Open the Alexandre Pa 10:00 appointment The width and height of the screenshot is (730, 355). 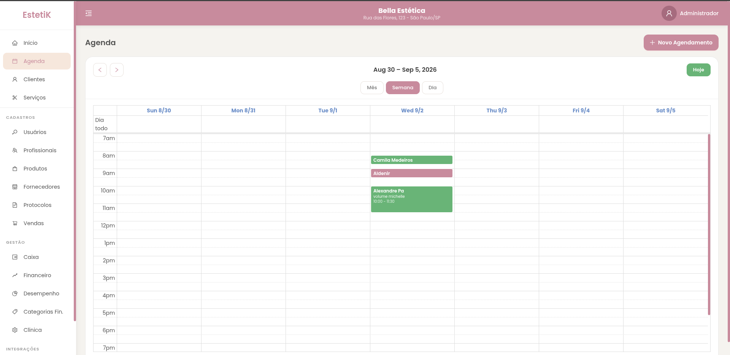412,199
